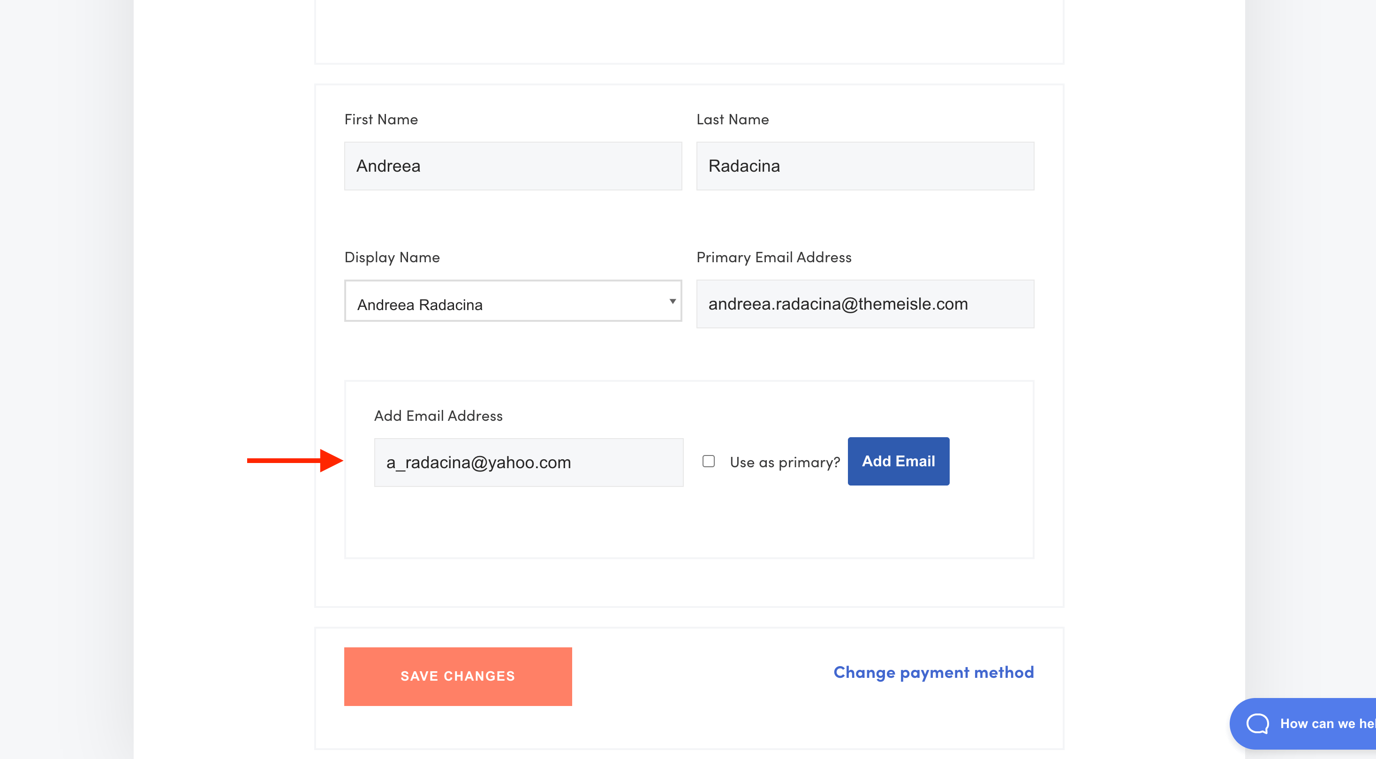This screenshot has height=759, width=1376.
Task: Click the "Use as primary?" label text
Action: pos(785,463)
